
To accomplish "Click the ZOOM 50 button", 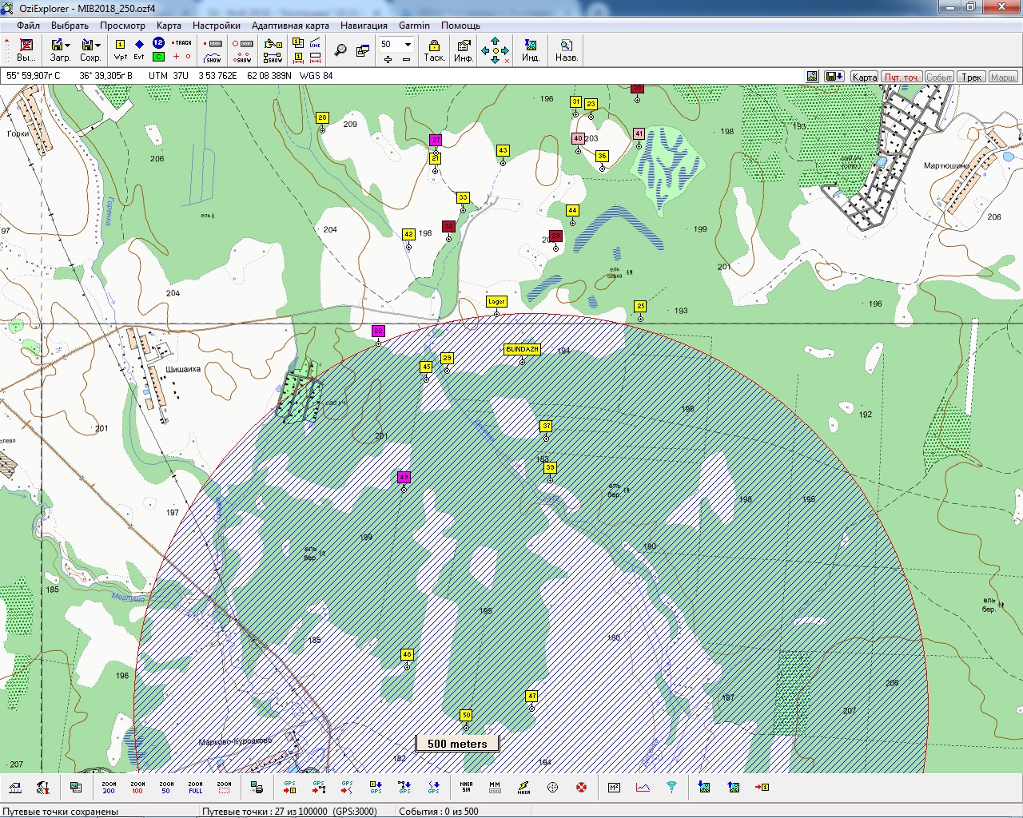I will (x=166, y=788).
